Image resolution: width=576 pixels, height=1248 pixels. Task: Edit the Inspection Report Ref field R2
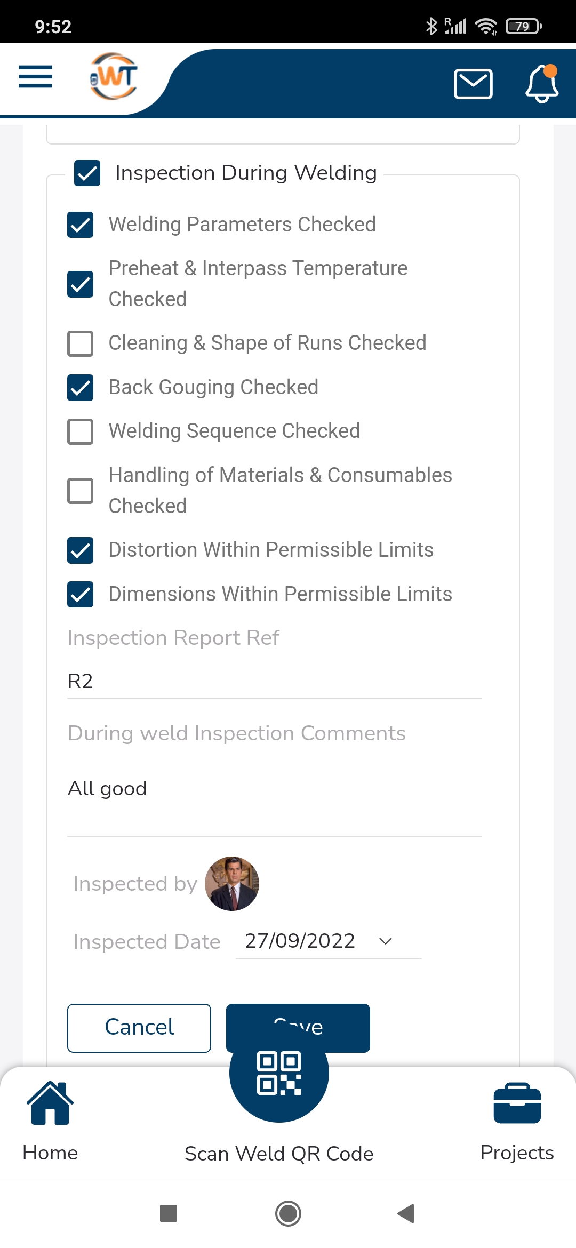click(275, 682)
